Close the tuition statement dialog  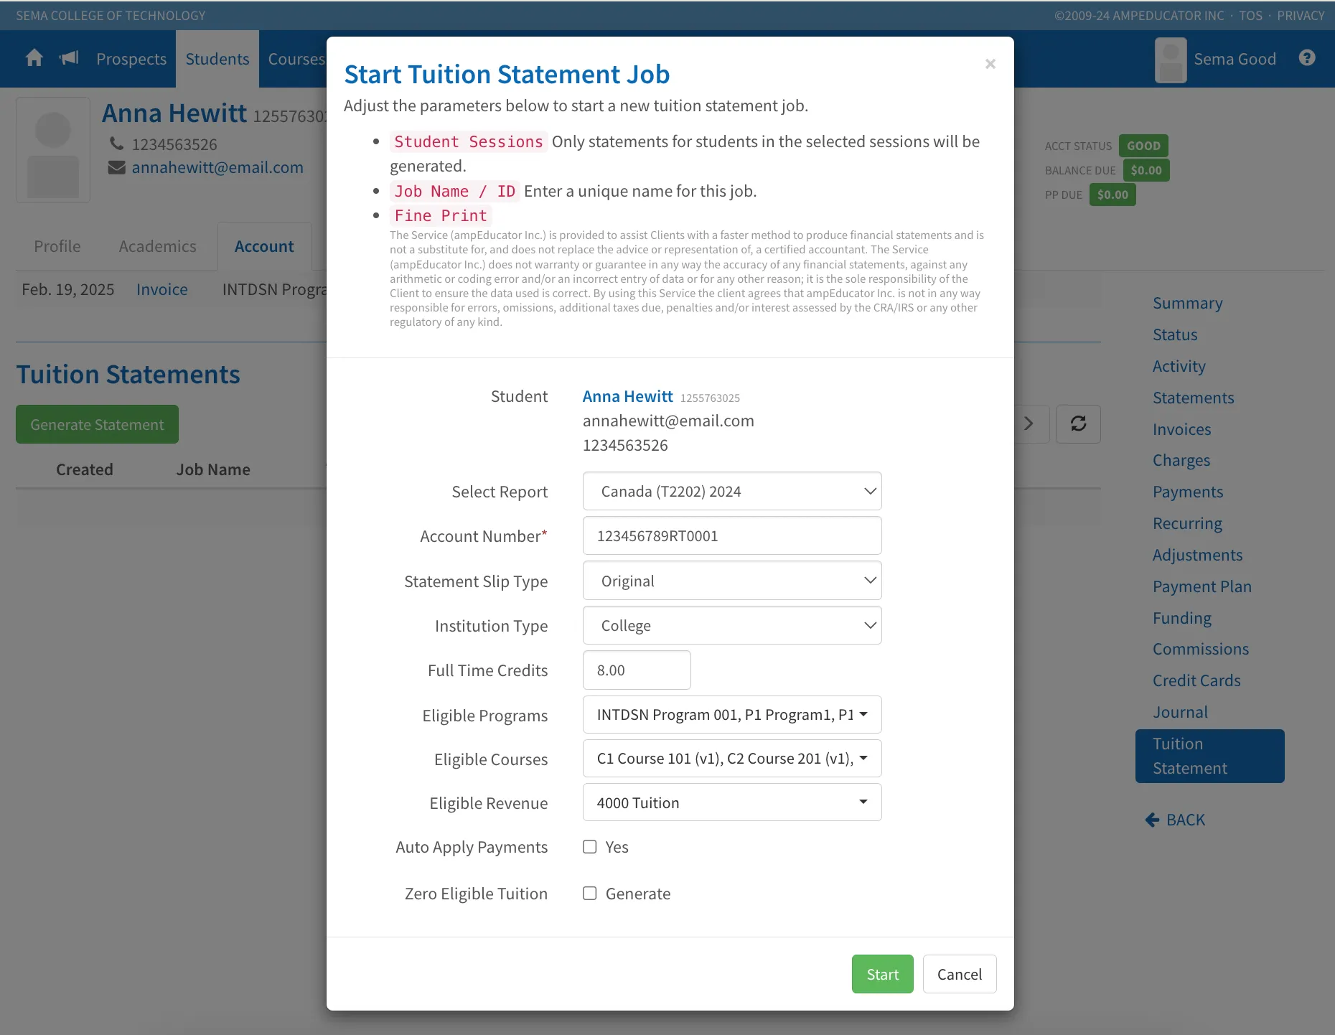click(990, 64)
